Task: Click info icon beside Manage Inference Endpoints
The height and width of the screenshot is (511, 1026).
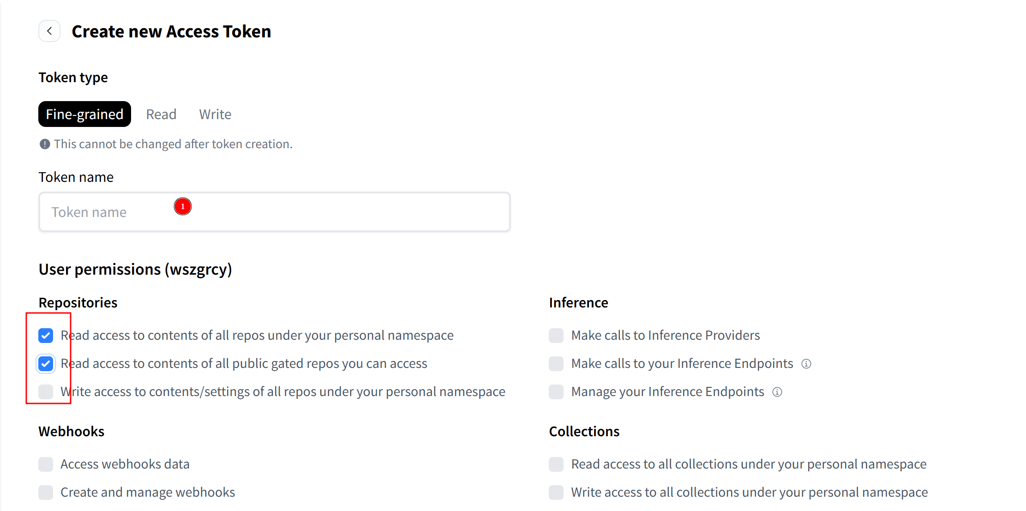Action: click(777, 392)
